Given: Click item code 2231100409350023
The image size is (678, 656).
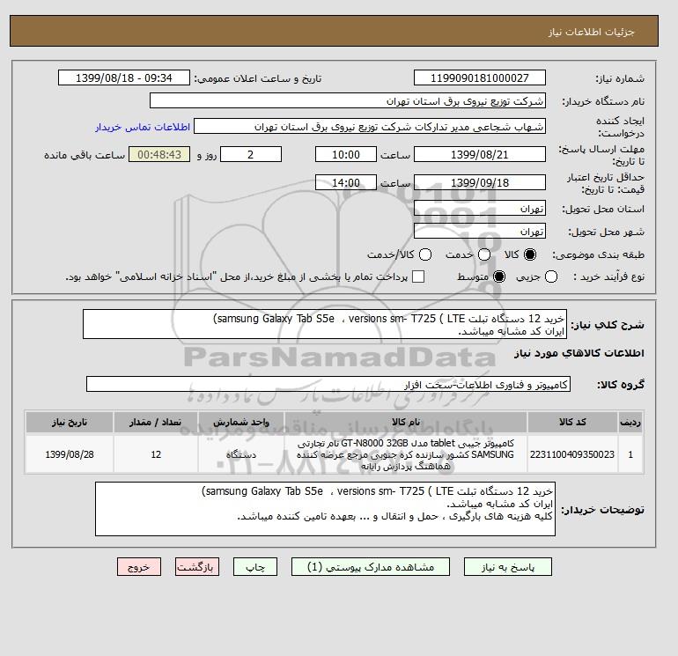Looking at the screenshot, I should [572, 454].
